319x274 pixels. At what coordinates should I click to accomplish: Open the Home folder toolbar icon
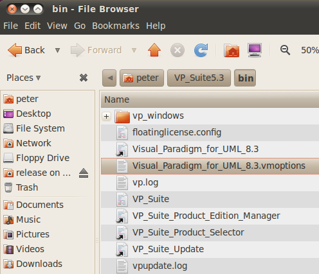[232, 50]
